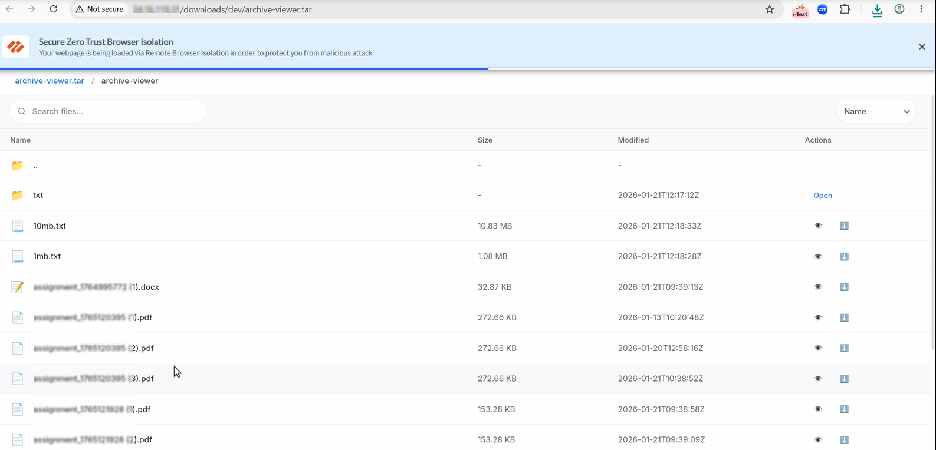Screen dimensions: 936x450
Task: Preview 1mb.txt with the eye icon
Action: tap(818, 256)
